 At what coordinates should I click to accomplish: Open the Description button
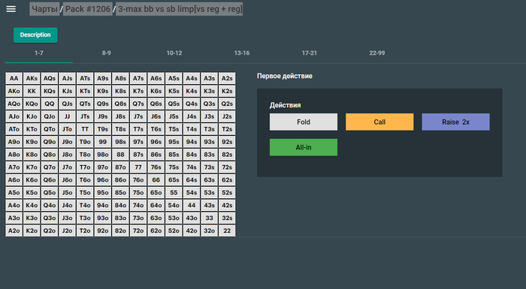point(35,35)
